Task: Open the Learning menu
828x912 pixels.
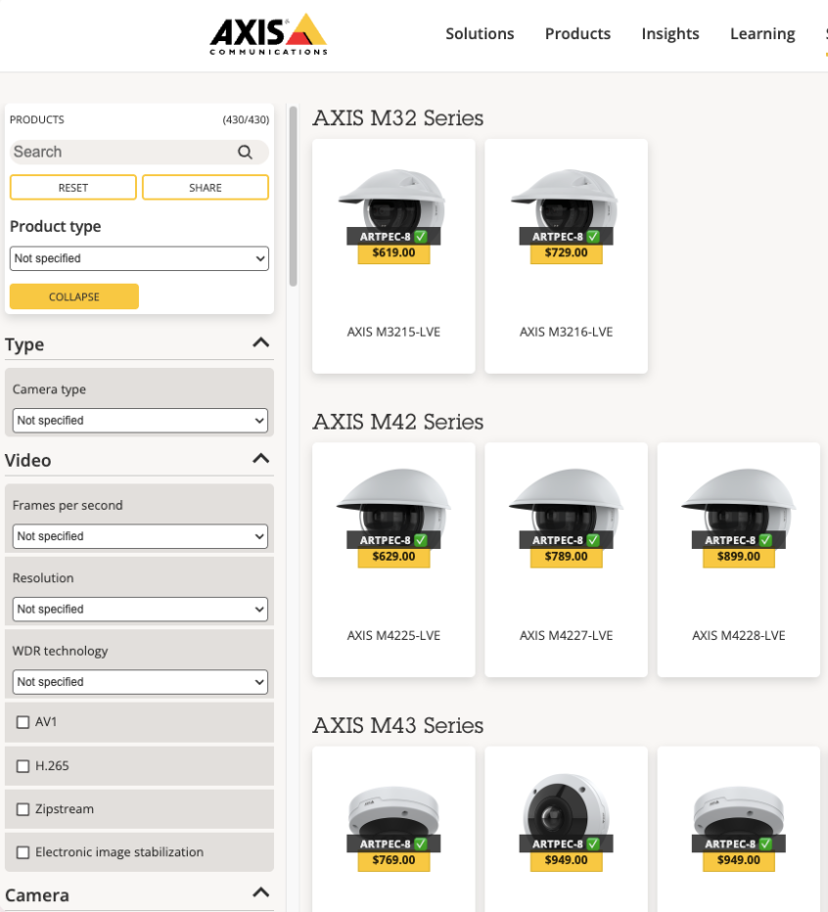Action: coord(762,33)
